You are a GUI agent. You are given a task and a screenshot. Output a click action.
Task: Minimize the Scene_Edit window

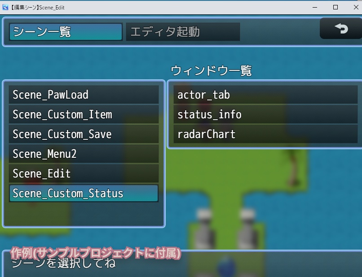click(315, 7)
